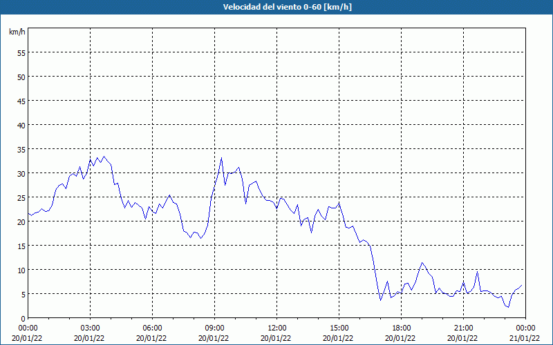
Task: Click the 09:00 time label
Action: tap(215, 328)
